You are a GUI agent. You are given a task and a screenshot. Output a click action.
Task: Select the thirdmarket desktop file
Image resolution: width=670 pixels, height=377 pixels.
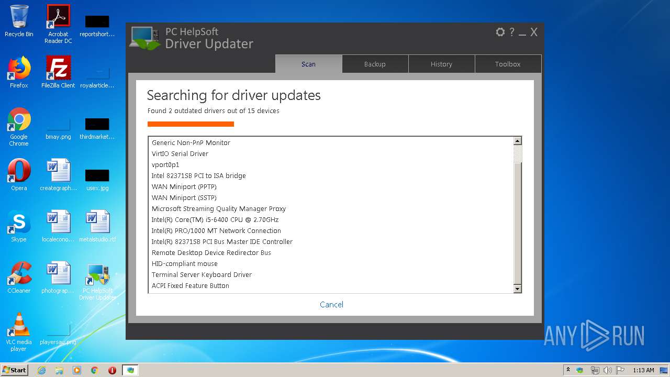pyautogui.click(x=97, y=128)
